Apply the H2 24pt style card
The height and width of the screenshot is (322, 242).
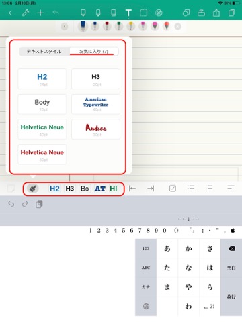coord(42,79)
